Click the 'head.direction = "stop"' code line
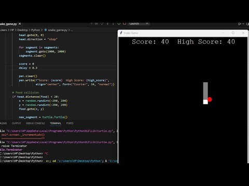 click(x=38, y=39)
